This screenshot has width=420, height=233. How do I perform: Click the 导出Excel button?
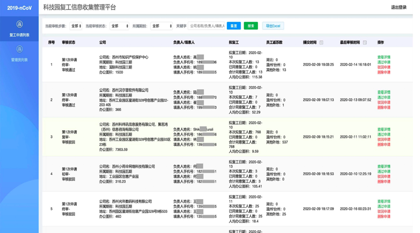[x=273, y=26]
